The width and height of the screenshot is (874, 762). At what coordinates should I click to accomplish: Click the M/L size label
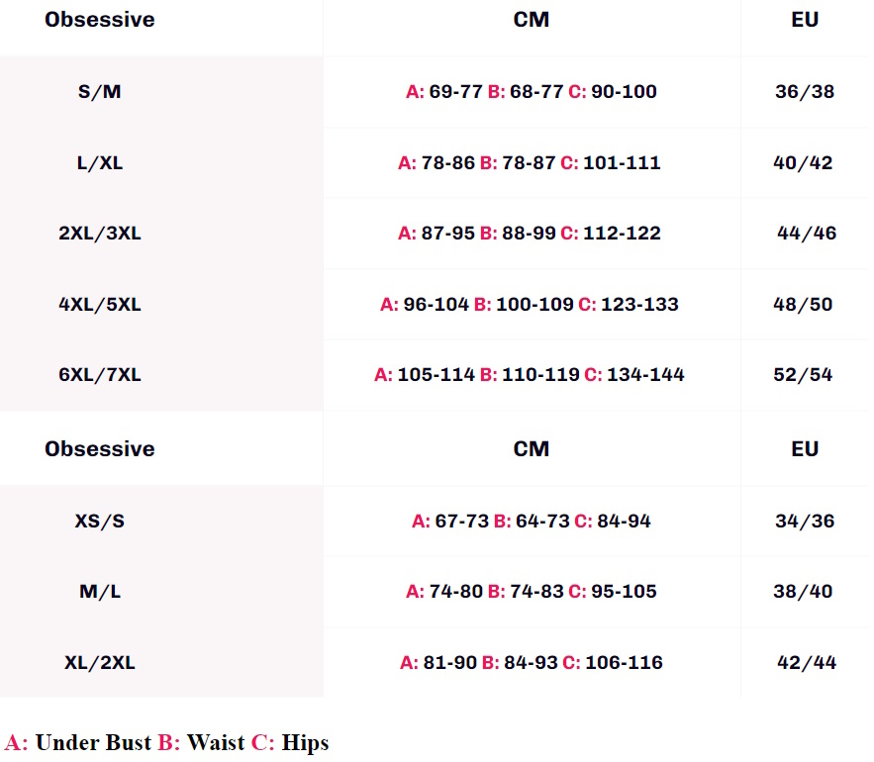point(99,592)
